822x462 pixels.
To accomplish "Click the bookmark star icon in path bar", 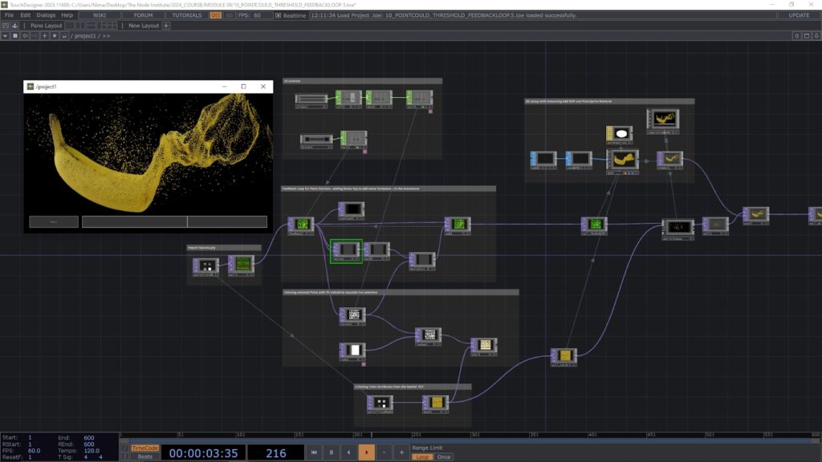I will 55,36.
